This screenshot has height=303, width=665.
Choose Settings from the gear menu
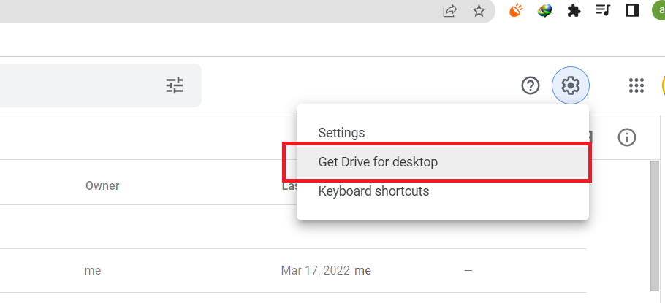(x=341, y=133)
